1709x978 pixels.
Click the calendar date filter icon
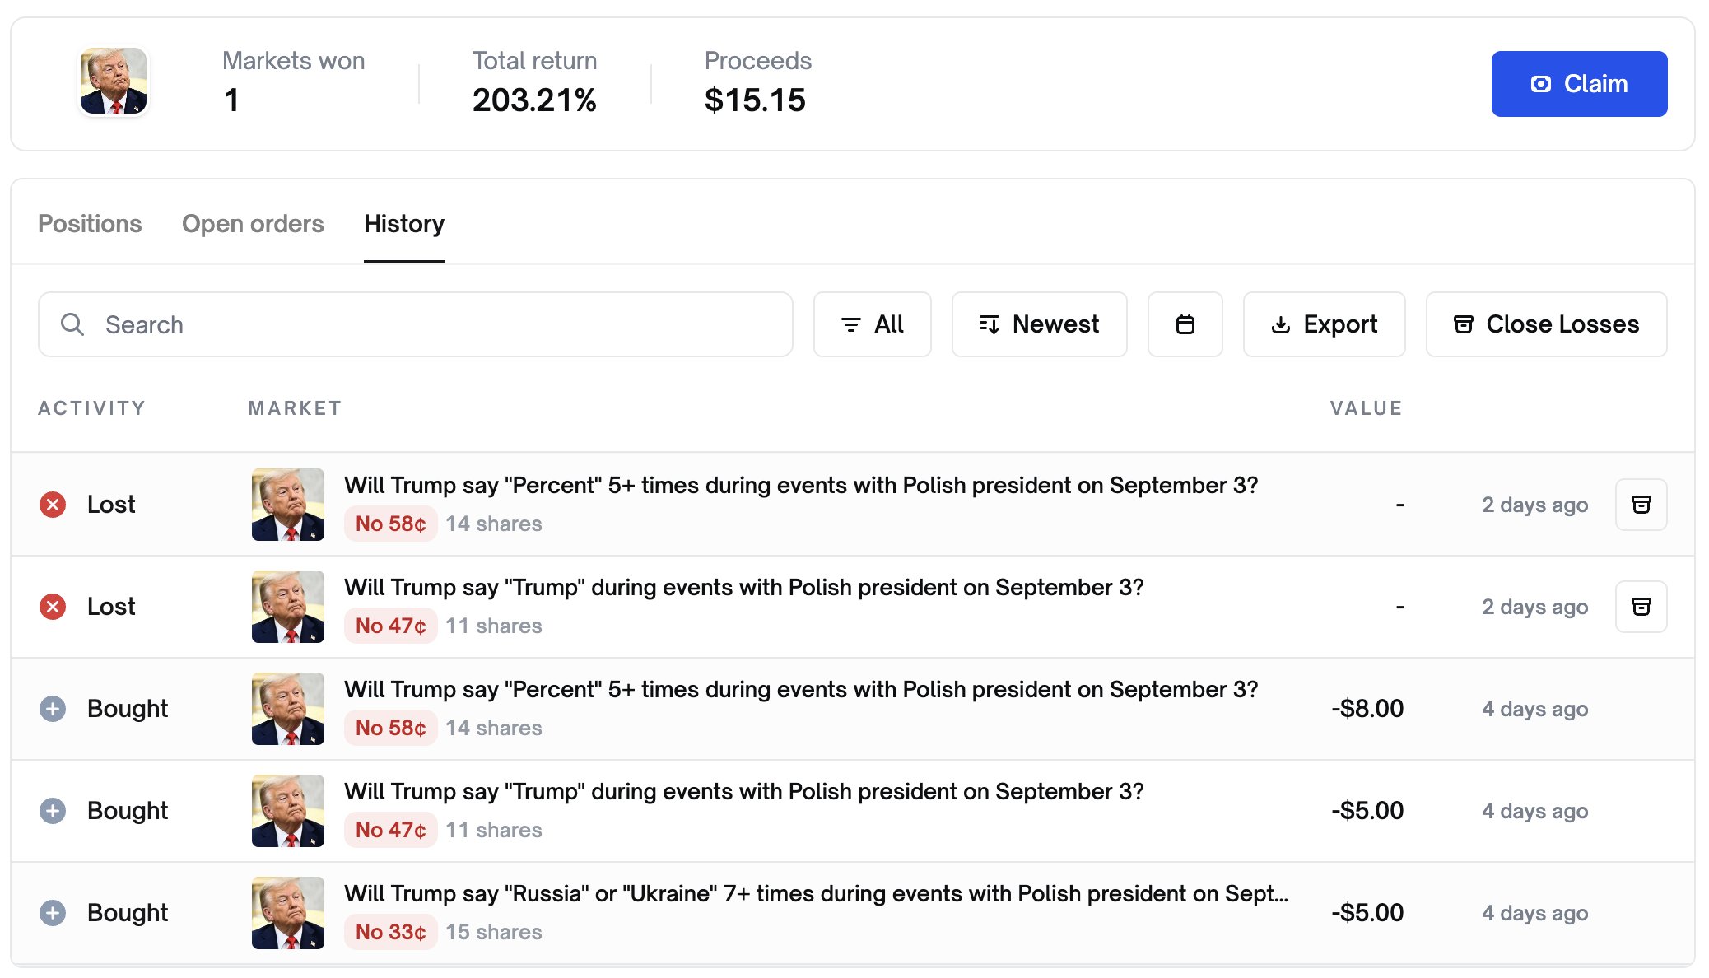(x=1185, y=324)
